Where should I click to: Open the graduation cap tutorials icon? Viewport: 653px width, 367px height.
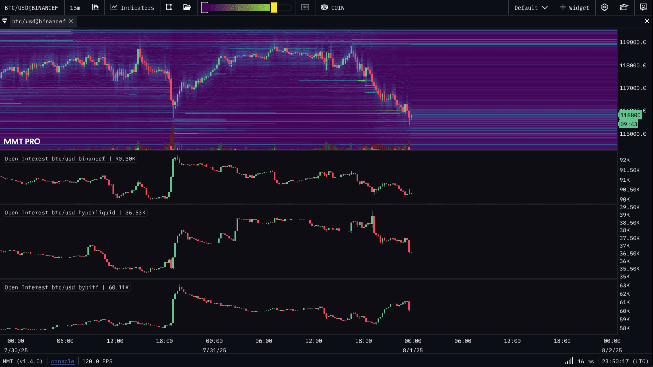tap(624, 7)
